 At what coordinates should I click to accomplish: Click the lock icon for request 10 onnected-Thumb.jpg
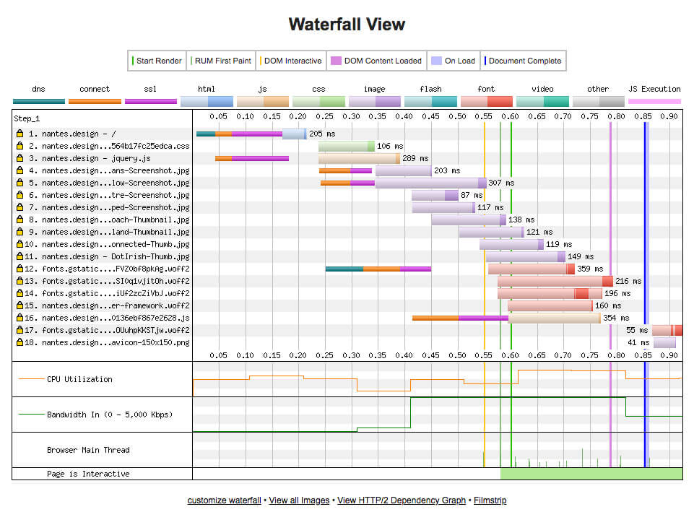coord(19,244)
